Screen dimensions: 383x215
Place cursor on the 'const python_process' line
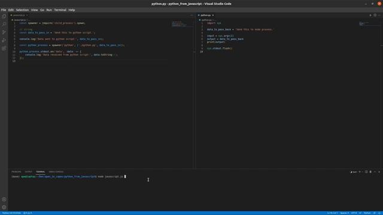[72, 45]
